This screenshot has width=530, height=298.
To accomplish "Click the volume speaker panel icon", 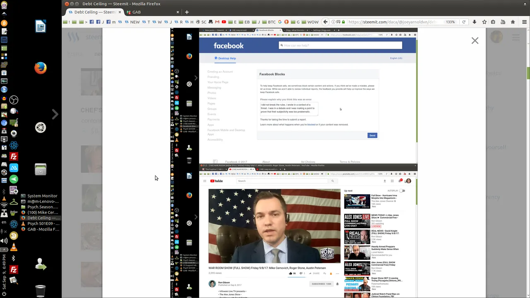I will pyautogui.click(x=4, y=240).
